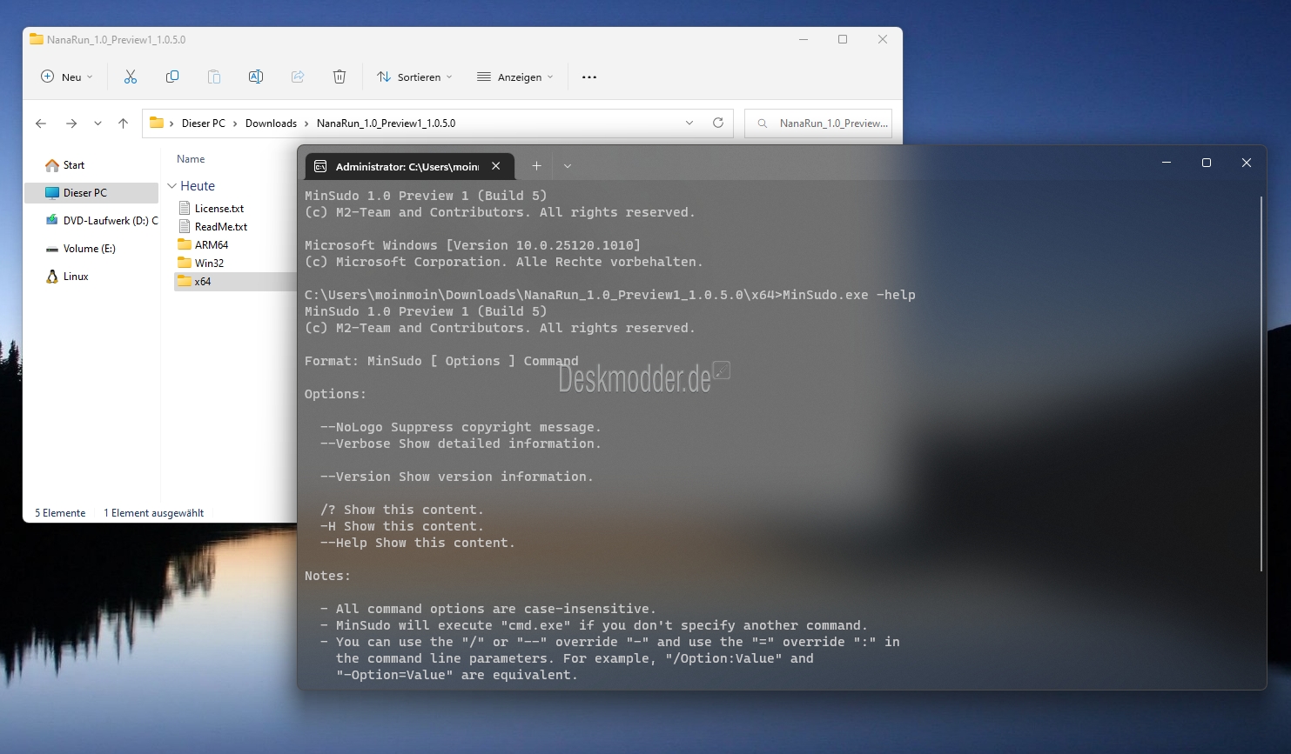The image size is (1291, 754).
Task: Click the ARM64 folder icon
Action: (185, 244)
